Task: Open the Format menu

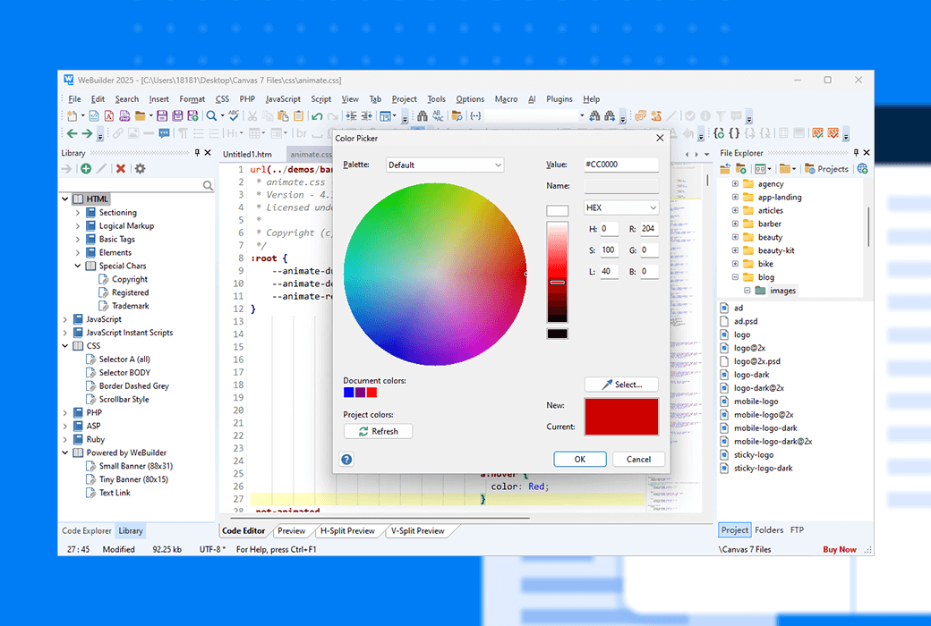Action: coord(192,99)
